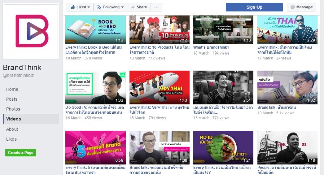The height and width of the screenshot is (175, 324).
Task: Open the more options ellipsis menu
Action: 156,7
